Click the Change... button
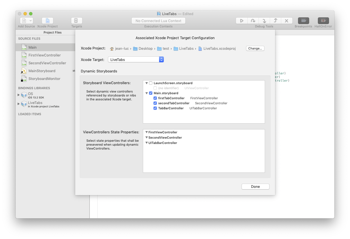 [255, 48]
